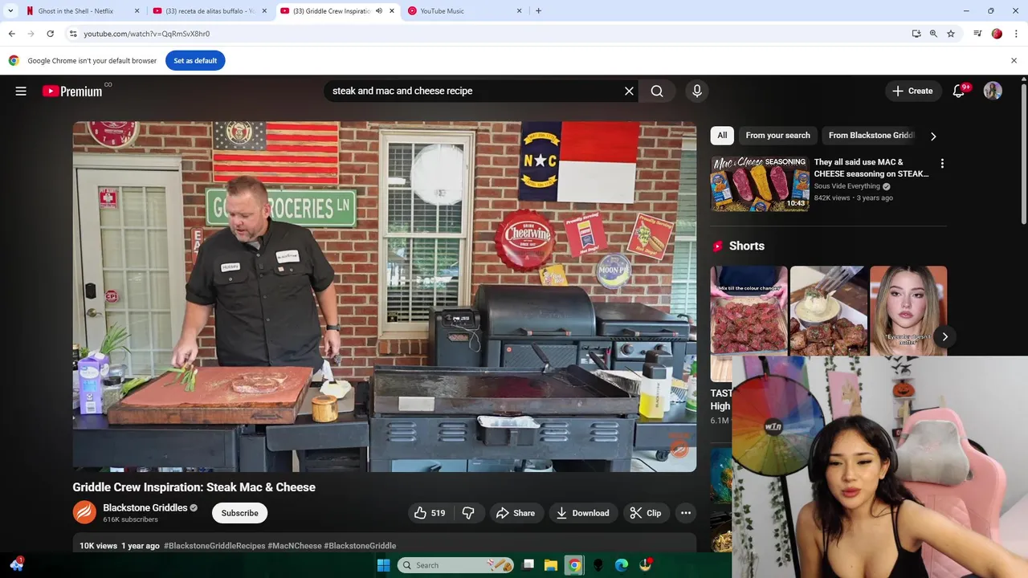1028x578 pixels.
Task: Install app icon in address bar
Action: point(916,34)
